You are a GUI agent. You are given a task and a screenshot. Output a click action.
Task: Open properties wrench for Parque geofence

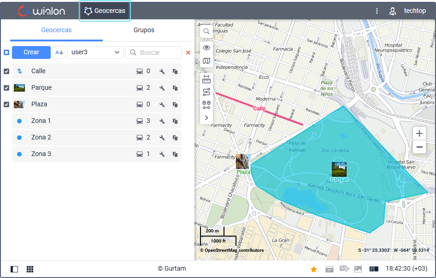click(x=162, y=88)
